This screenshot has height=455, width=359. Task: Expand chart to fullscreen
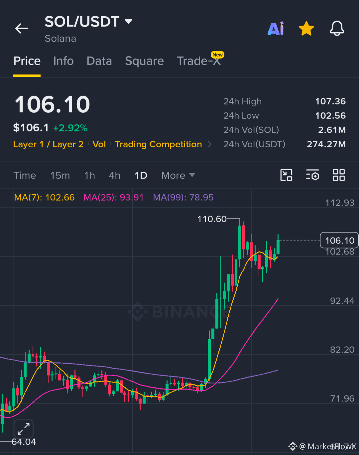pyautogui.click(x=24, y=429)
